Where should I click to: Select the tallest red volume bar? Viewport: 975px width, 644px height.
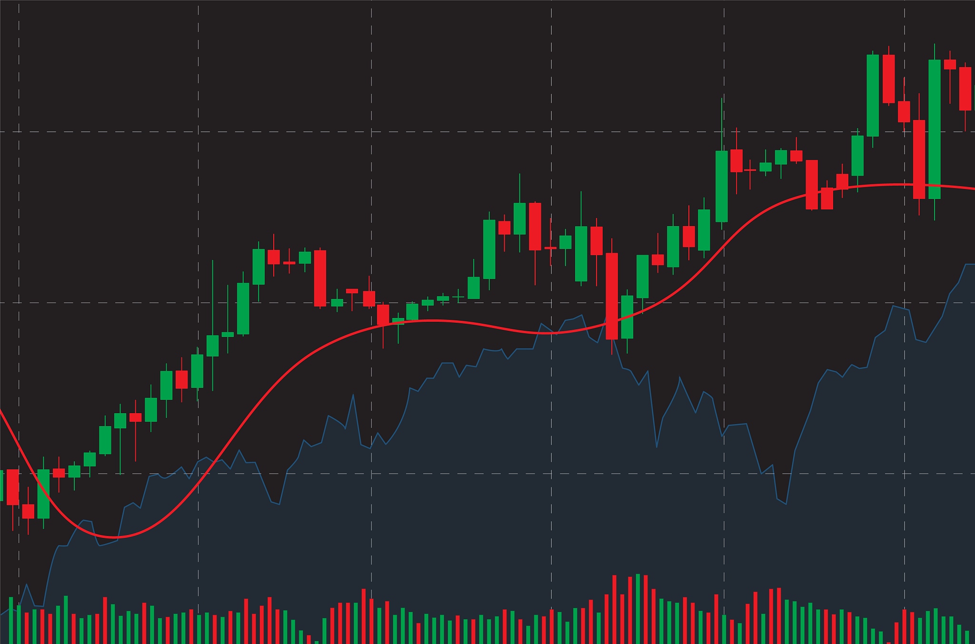tap(614, 609)
